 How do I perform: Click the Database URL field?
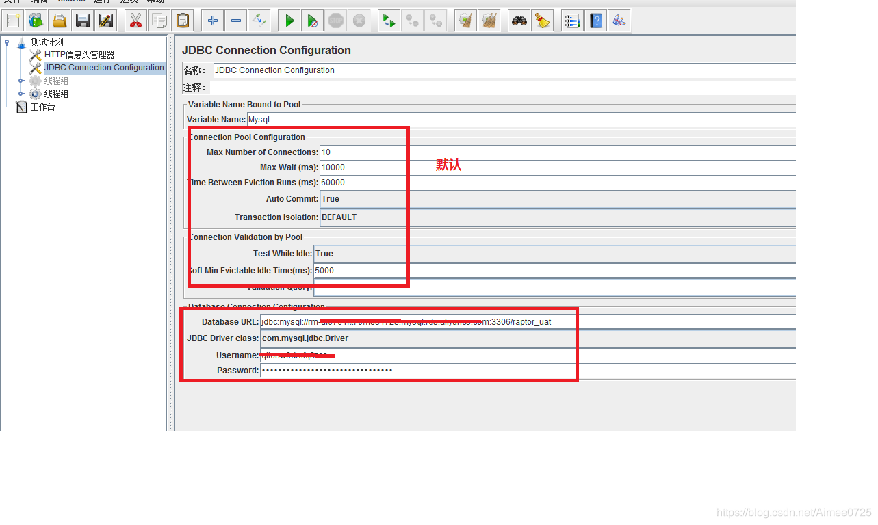pyautogui.click(x=528, y=322)
